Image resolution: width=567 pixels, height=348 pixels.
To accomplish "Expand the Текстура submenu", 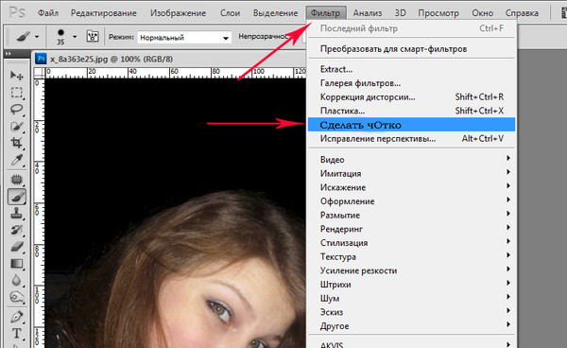I will [x=411, y=257].
